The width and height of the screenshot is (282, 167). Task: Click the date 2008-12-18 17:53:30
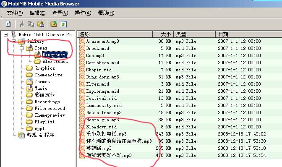point(242,141)
